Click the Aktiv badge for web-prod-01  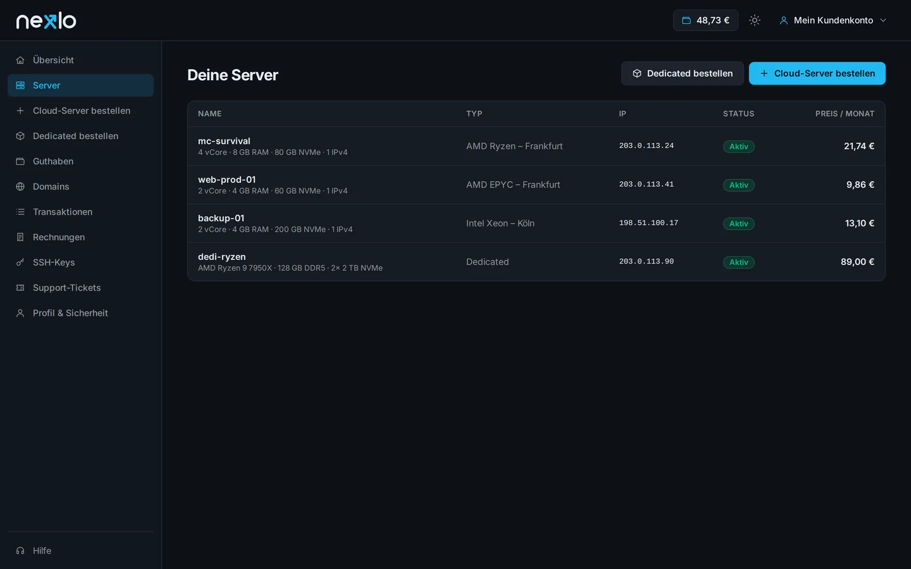point(738,185)
